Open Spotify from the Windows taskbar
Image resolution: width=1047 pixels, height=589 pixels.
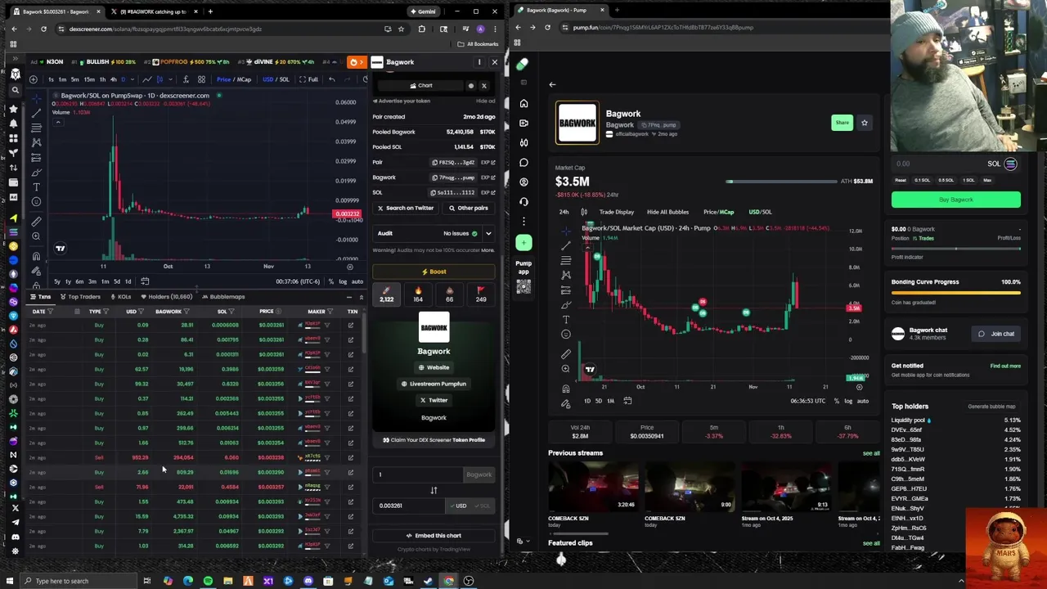[x=208, y=581]
